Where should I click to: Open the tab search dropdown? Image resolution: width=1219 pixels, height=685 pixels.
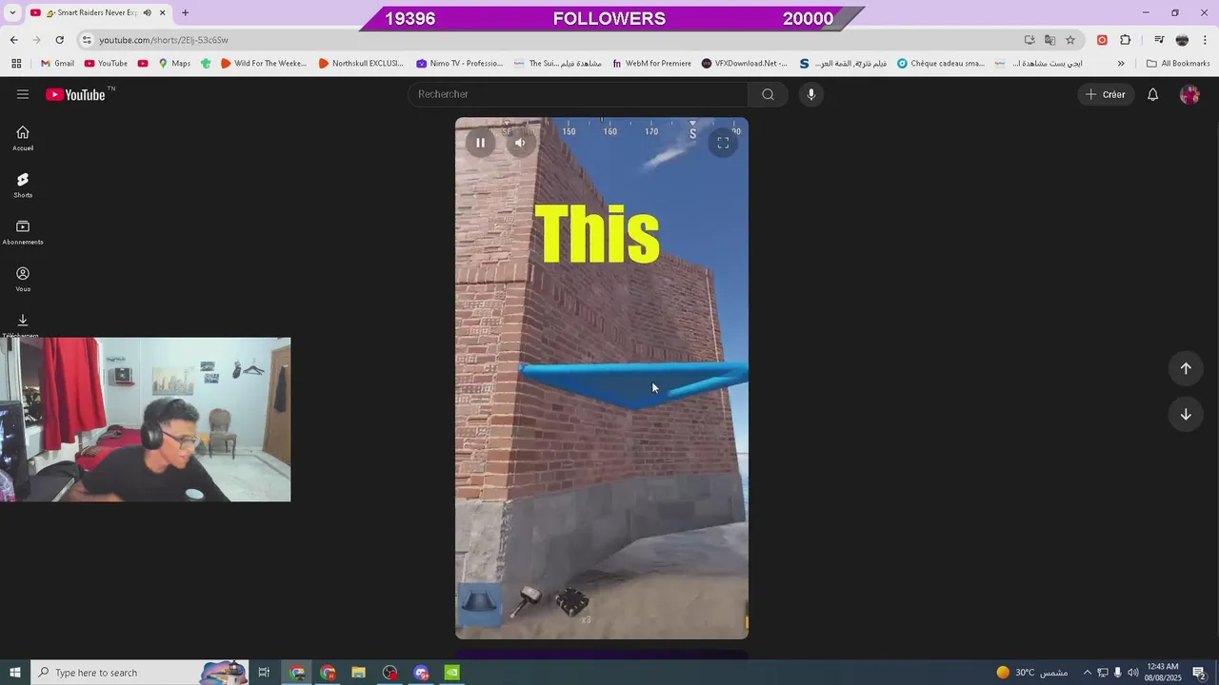pos(12,12)
